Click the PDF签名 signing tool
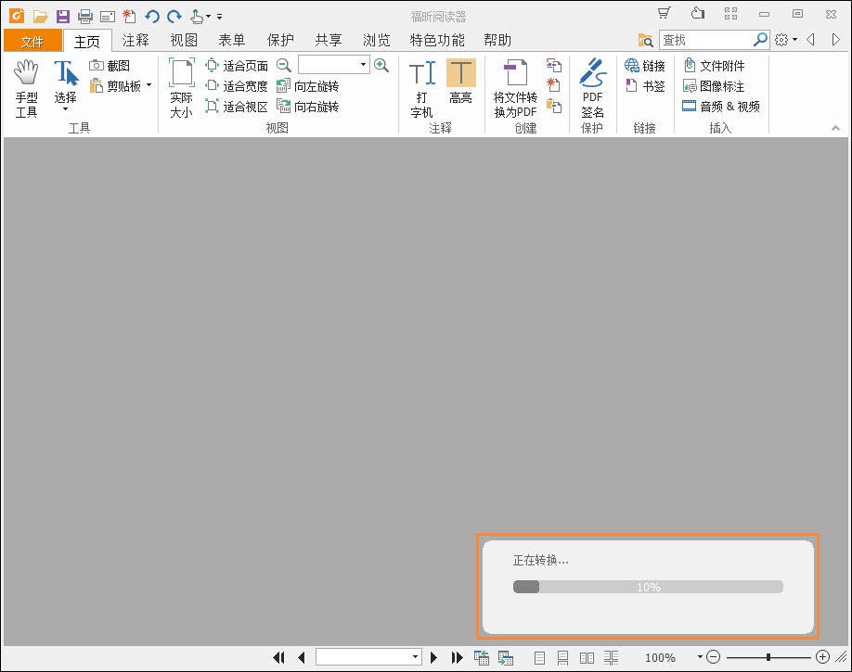The image size is (852, 672). click(x=592, y=88)
